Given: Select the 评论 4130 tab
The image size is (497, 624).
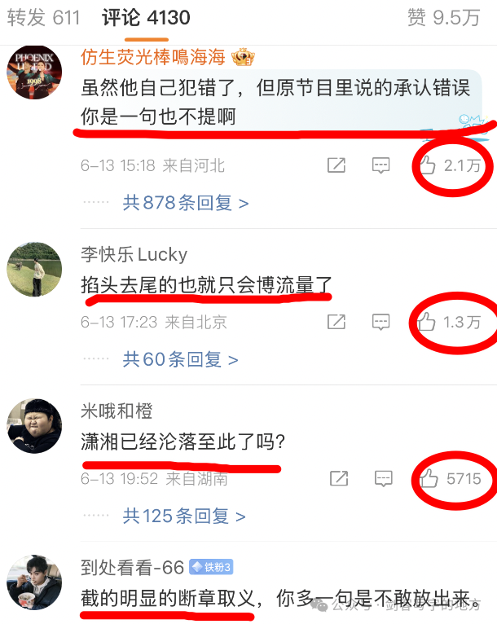Looking at the screenshot, I should (146, 18).
